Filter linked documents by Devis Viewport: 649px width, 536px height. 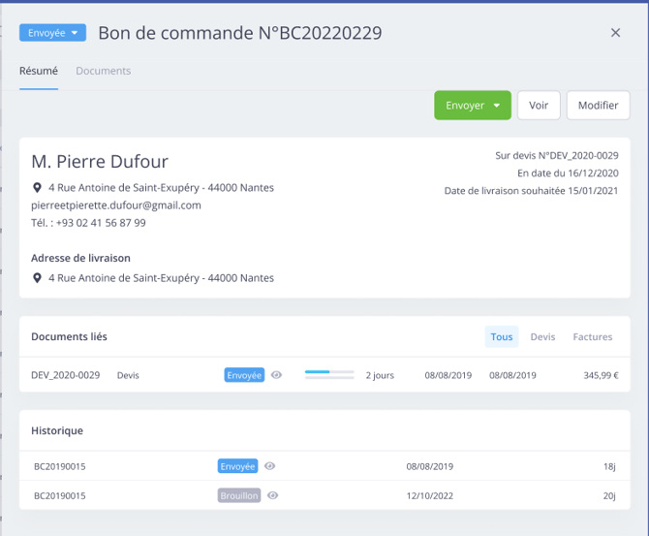(x=542, y=337)
